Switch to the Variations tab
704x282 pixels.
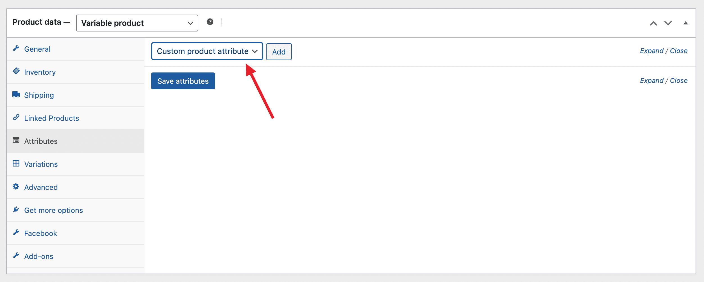[x=41, y=164]
